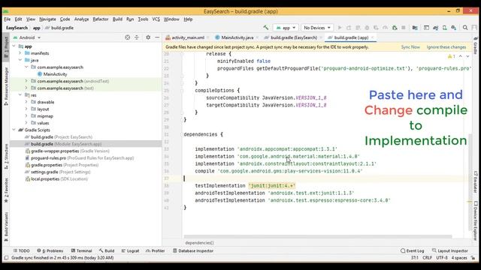Open the Profiler tool window button
The height and width of the screenshot is (270, 481).
pyautogui.click(x=156, y=250)
